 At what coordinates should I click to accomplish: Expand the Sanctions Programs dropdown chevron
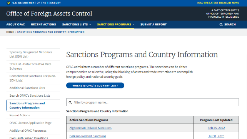click(x=134, y=25)
